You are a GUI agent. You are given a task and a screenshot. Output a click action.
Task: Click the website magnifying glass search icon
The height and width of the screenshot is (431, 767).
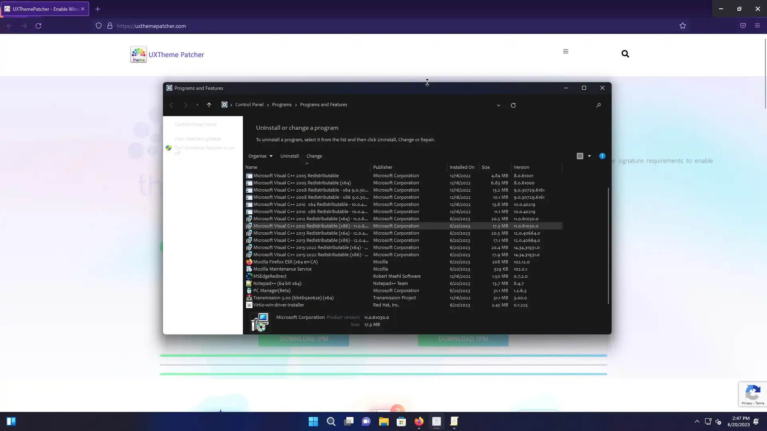625,54
